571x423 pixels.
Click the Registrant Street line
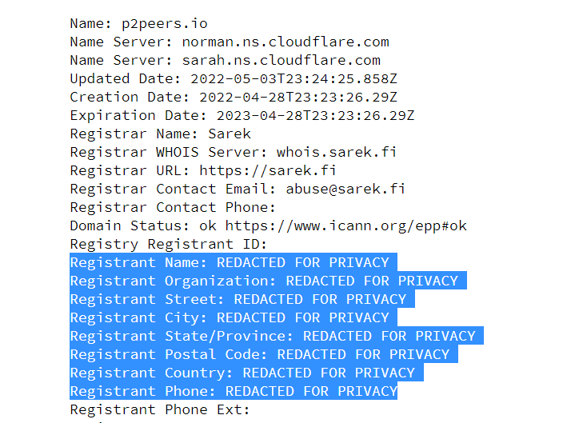(238, 299)
